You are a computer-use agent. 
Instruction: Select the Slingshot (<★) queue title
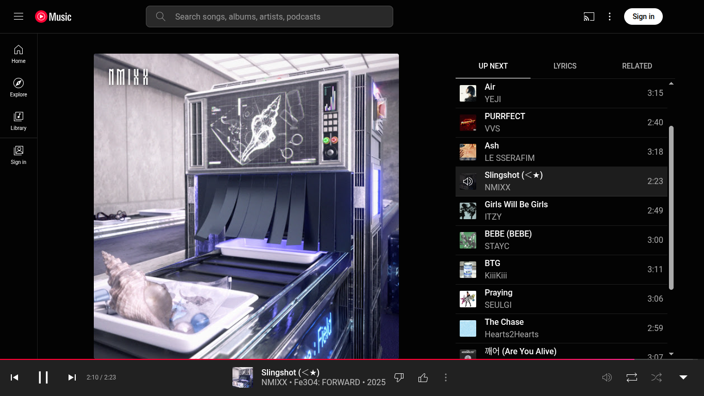pyautogui.click(x=513, y=175)
